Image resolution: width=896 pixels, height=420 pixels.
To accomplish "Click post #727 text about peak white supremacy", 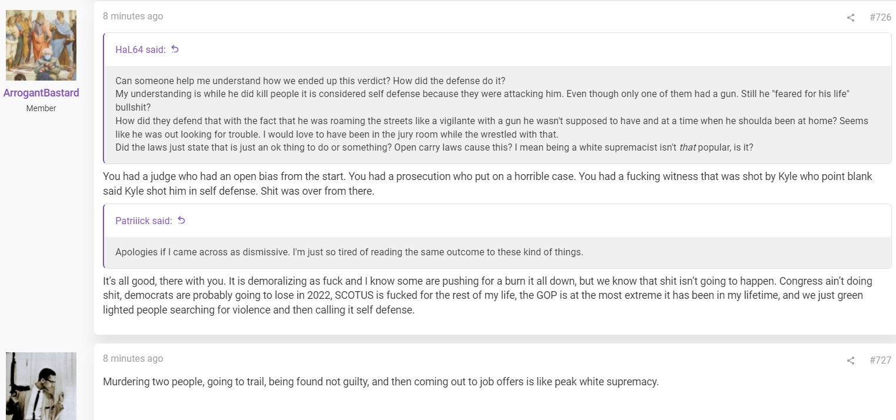I will [380, 382].
